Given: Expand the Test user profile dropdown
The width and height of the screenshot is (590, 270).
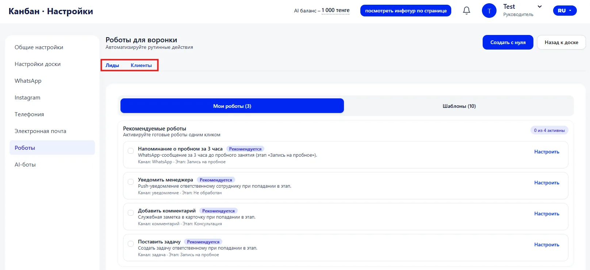Looking at the screenshot, I should (x=540, y=7).
